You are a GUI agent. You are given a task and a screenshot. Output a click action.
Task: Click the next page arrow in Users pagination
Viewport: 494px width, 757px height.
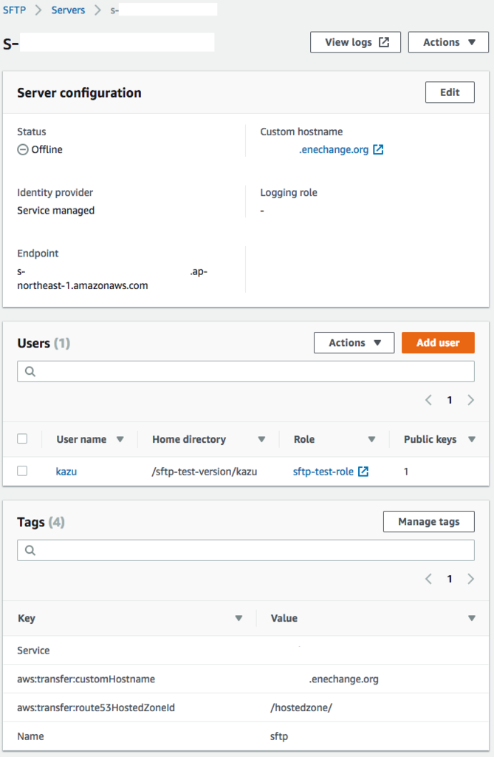(471, 399)
